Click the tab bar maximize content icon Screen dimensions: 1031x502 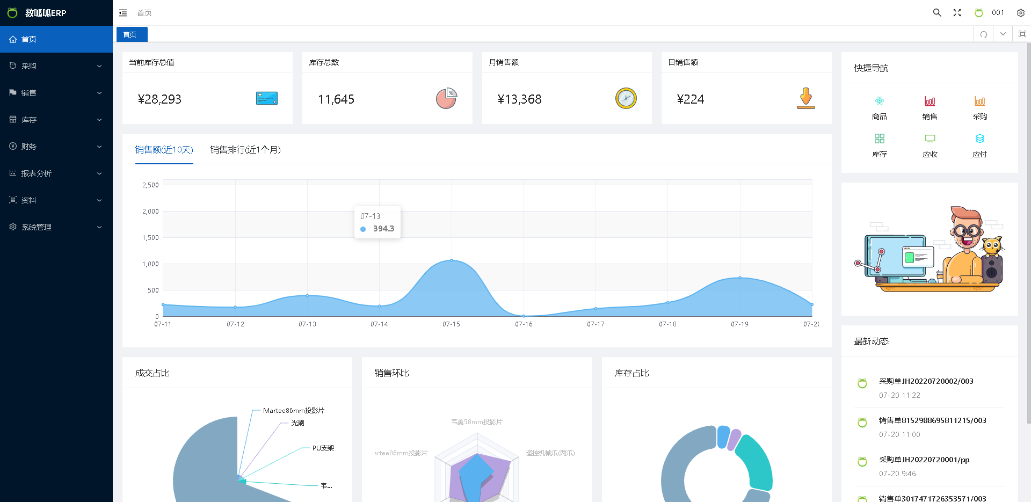click(x=1022, y=34)
